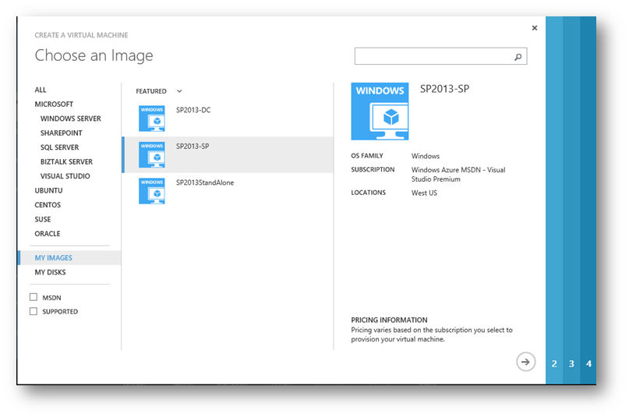This screenshot has height=418, width=629.
Task: Enable the Supported filter checkbox
Action: (x=34, y=311)
